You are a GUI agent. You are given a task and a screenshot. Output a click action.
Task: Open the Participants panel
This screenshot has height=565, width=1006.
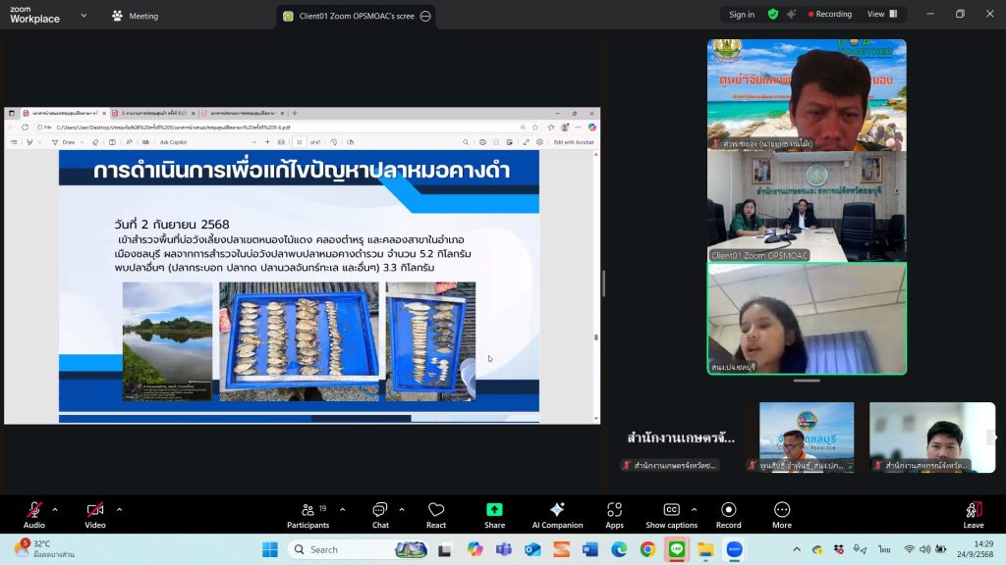tap(307, 514)
